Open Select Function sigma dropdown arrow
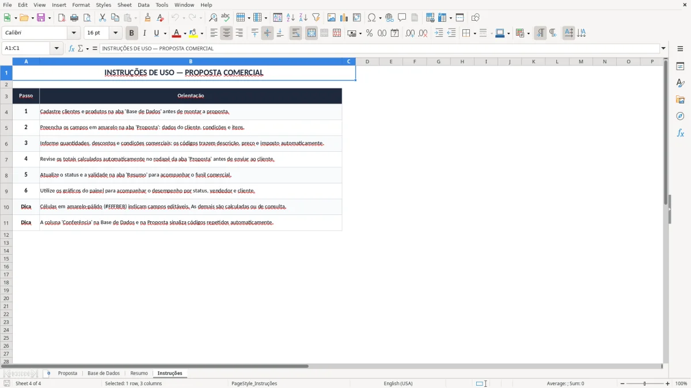Image resolution: width=691 pixels, height=388 pixels. click(x=88, y=48)
